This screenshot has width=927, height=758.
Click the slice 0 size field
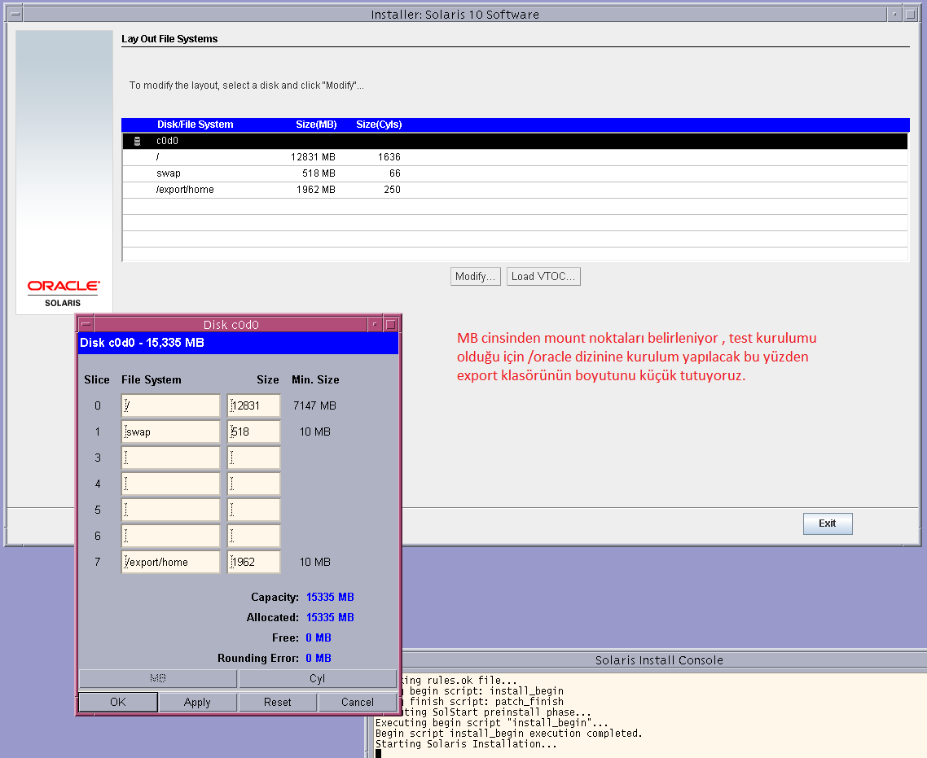coord(254,405)
